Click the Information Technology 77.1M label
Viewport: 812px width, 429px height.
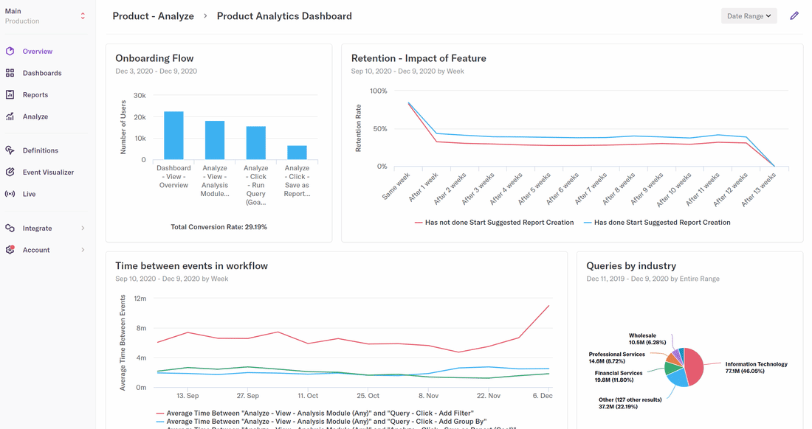click(756, 368)
